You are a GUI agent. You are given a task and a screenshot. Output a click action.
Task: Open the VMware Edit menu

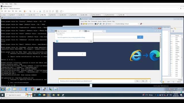(x=5, y=11)
